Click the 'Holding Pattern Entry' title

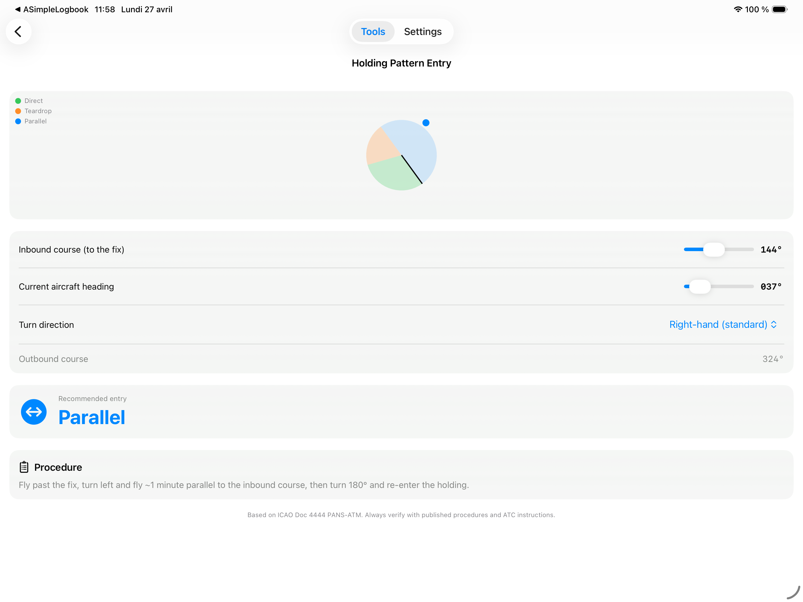coord(401,63)
